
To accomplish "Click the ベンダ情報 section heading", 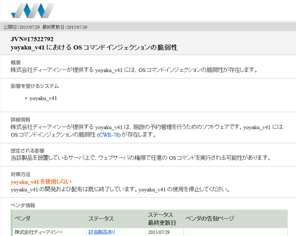I will 23,205.
